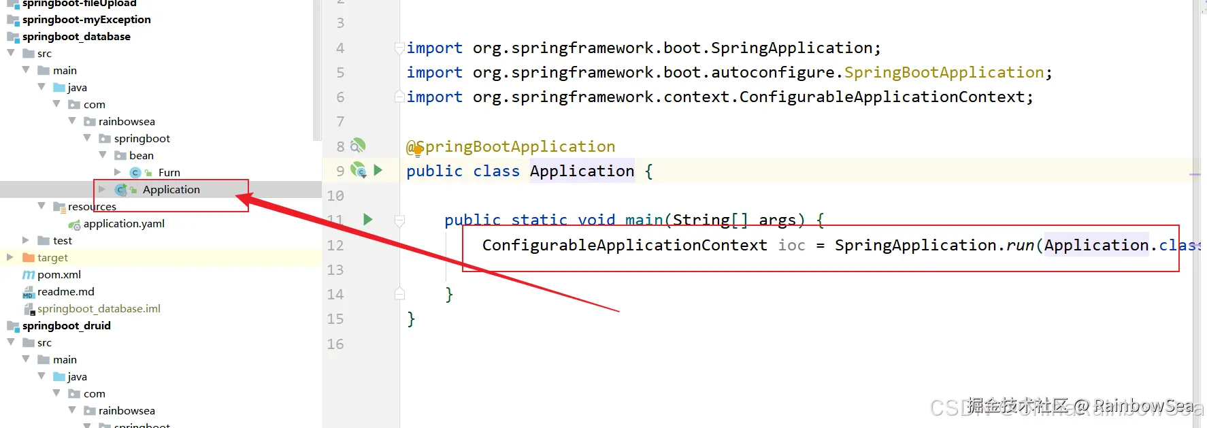Screen dimensions: 1207x428
Task: Click the springboot_druid module folder icon
Action: [13, 326]
